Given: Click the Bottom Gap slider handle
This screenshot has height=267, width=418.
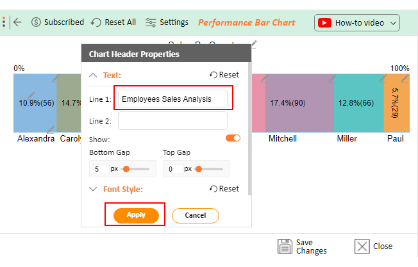Looking at the screenshot, I should pyautogui.click(x=126, y=169).
